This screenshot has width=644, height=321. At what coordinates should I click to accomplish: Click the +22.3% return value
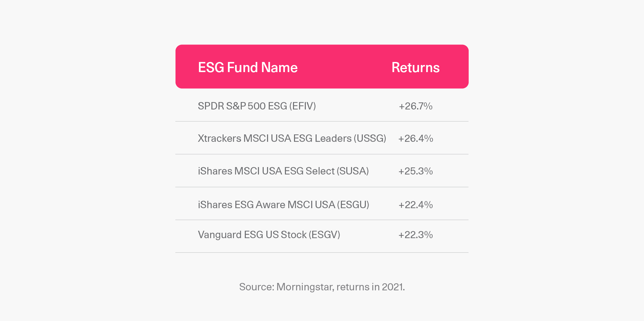pos(416,235)
